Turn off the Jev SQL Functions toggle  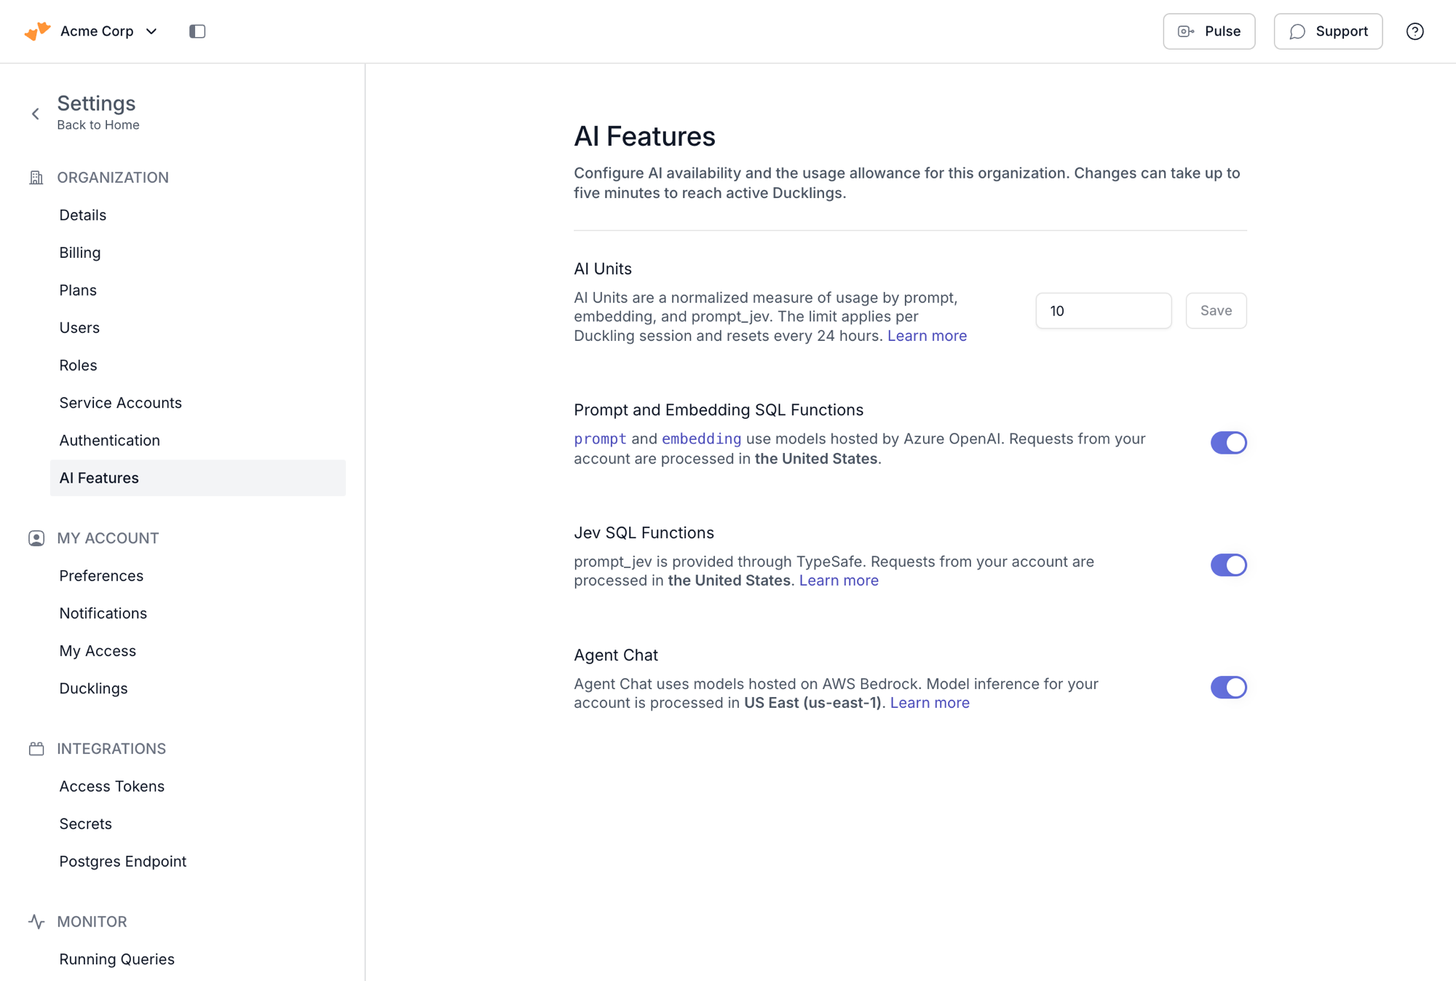pyautogui.click(x=1228, y=565)
